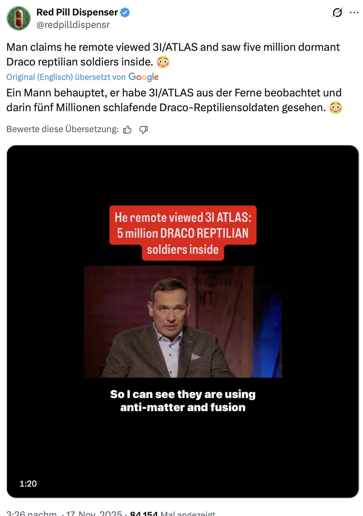Click the 1:20 video duration label
This screenshot has width=363, height=516.
[28, 484]
